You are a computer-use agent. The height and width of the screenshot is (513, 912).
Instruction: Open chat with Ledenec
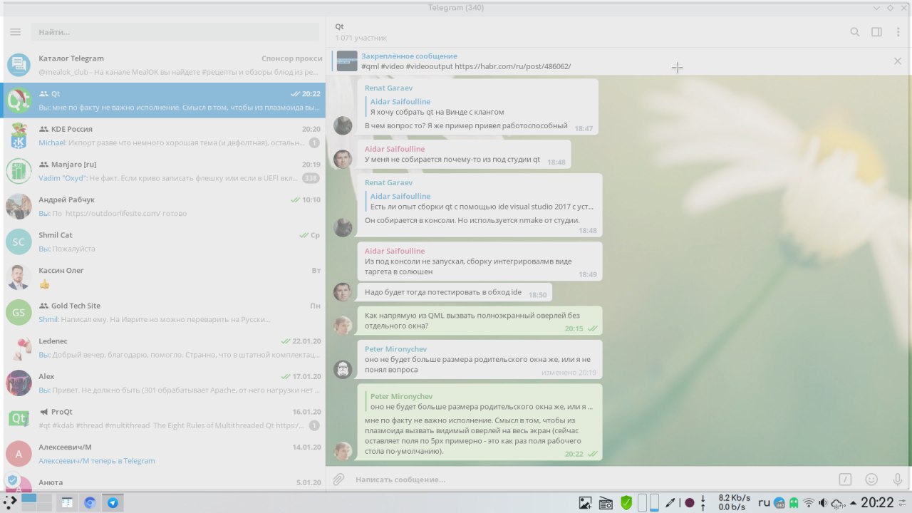click(164, 348)
